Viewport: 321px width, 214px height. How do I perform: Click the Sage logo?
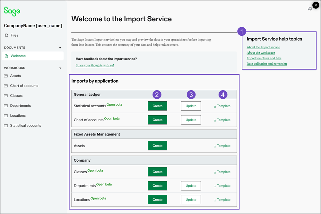[x=12, y=11]
